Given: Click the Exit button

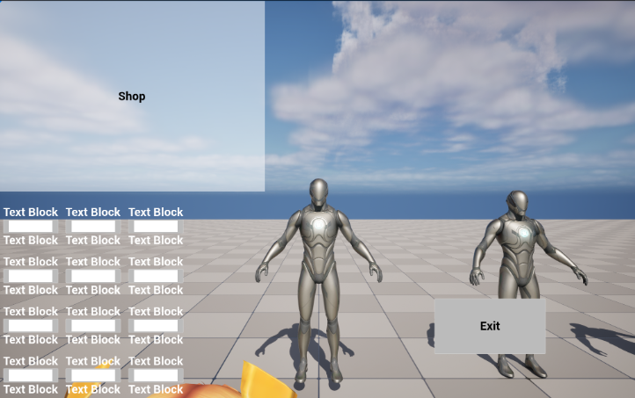Looking at the screenshot, I should (490, 326).
